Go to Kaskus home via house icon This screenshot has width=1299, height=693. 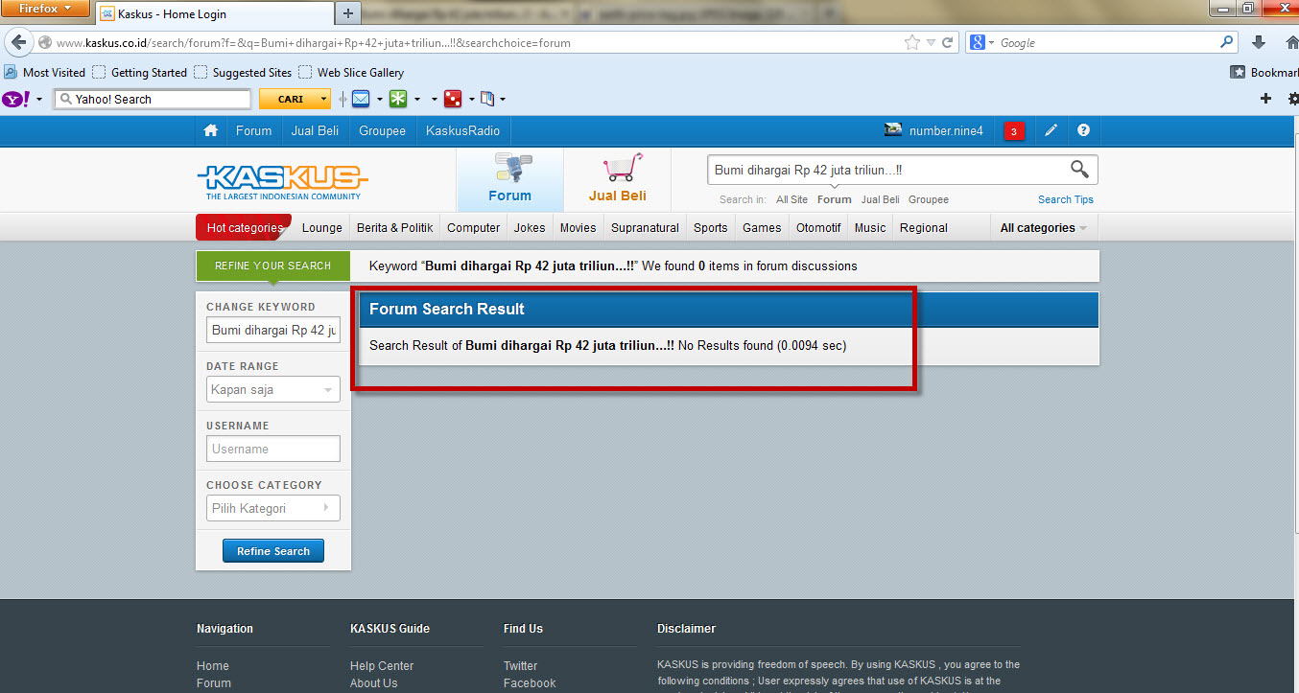211,130
